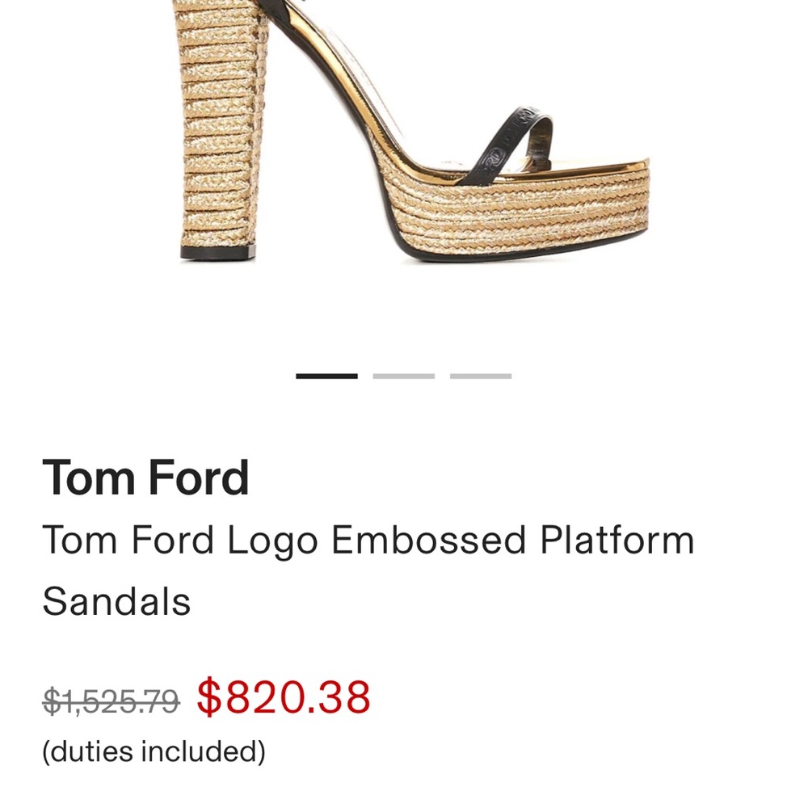Return to first image using dark indicator
Viewport: 808px width, 808px height.
tap(326, 375)
